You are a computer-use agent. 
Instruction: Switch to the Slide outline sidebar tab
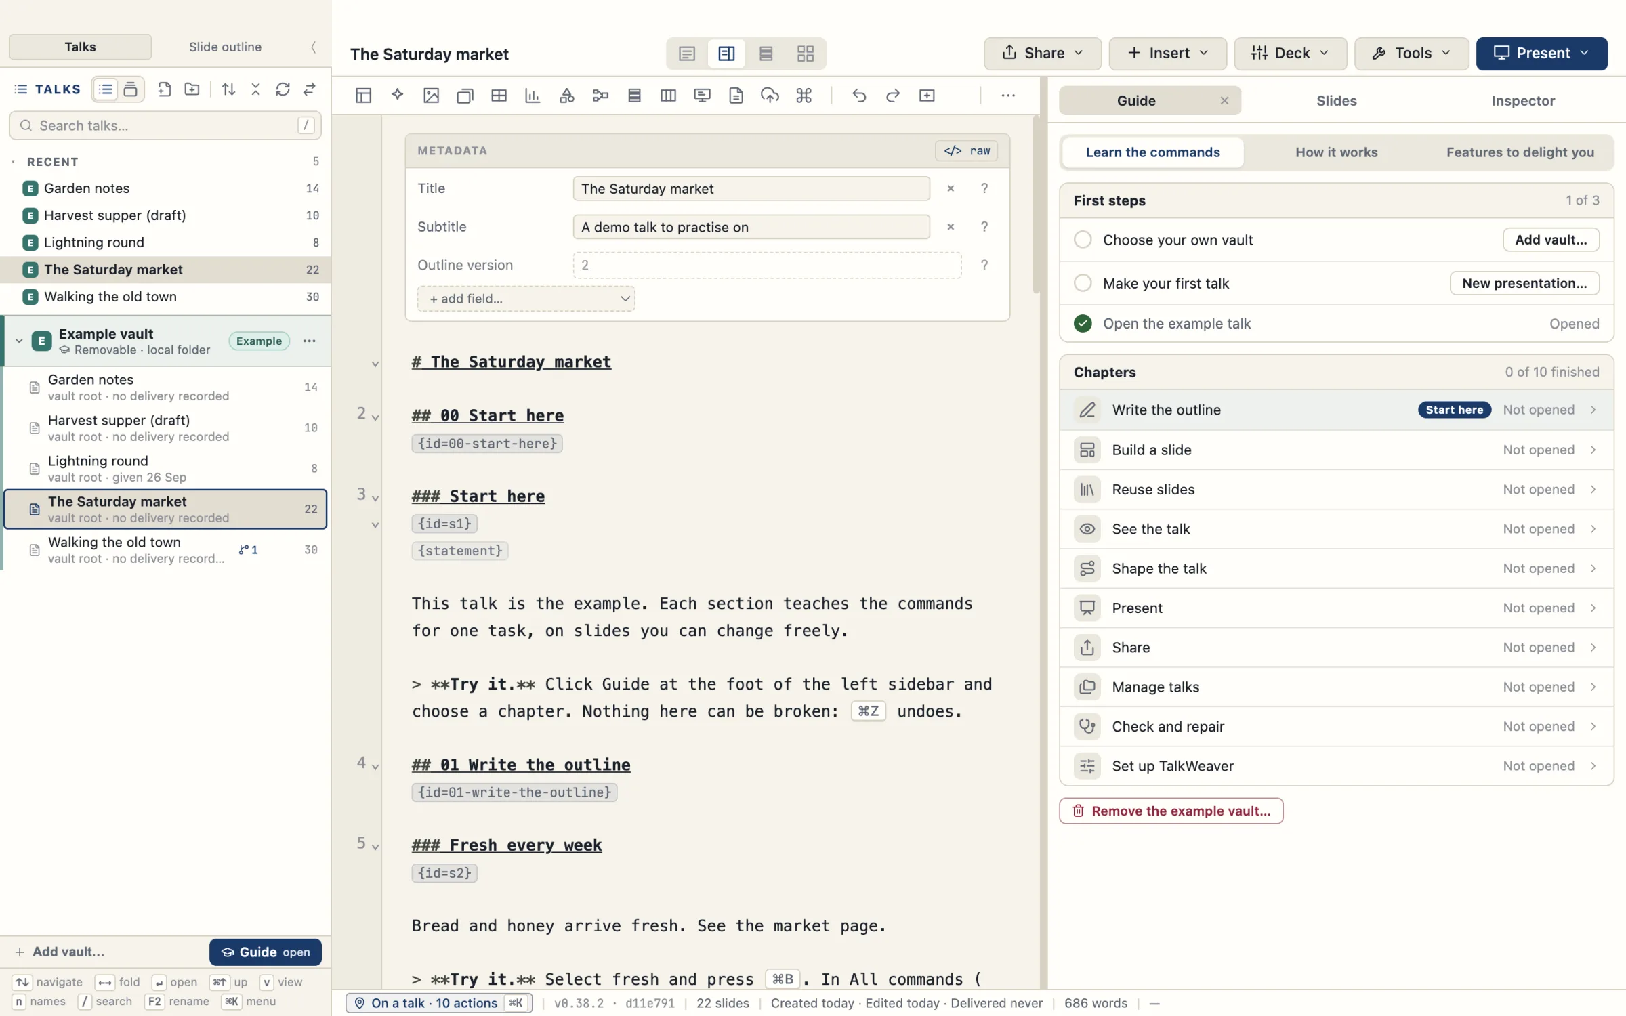click(225, 47)
